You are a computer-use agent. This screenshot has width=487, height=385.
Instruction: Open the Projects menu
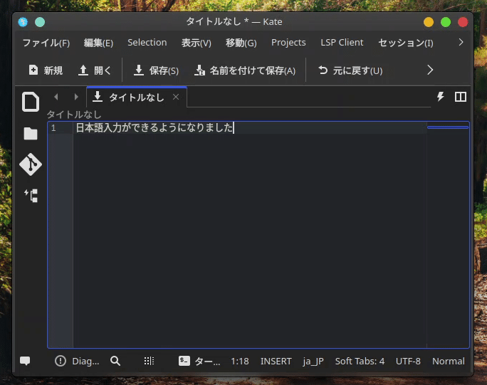pos(288,43)
